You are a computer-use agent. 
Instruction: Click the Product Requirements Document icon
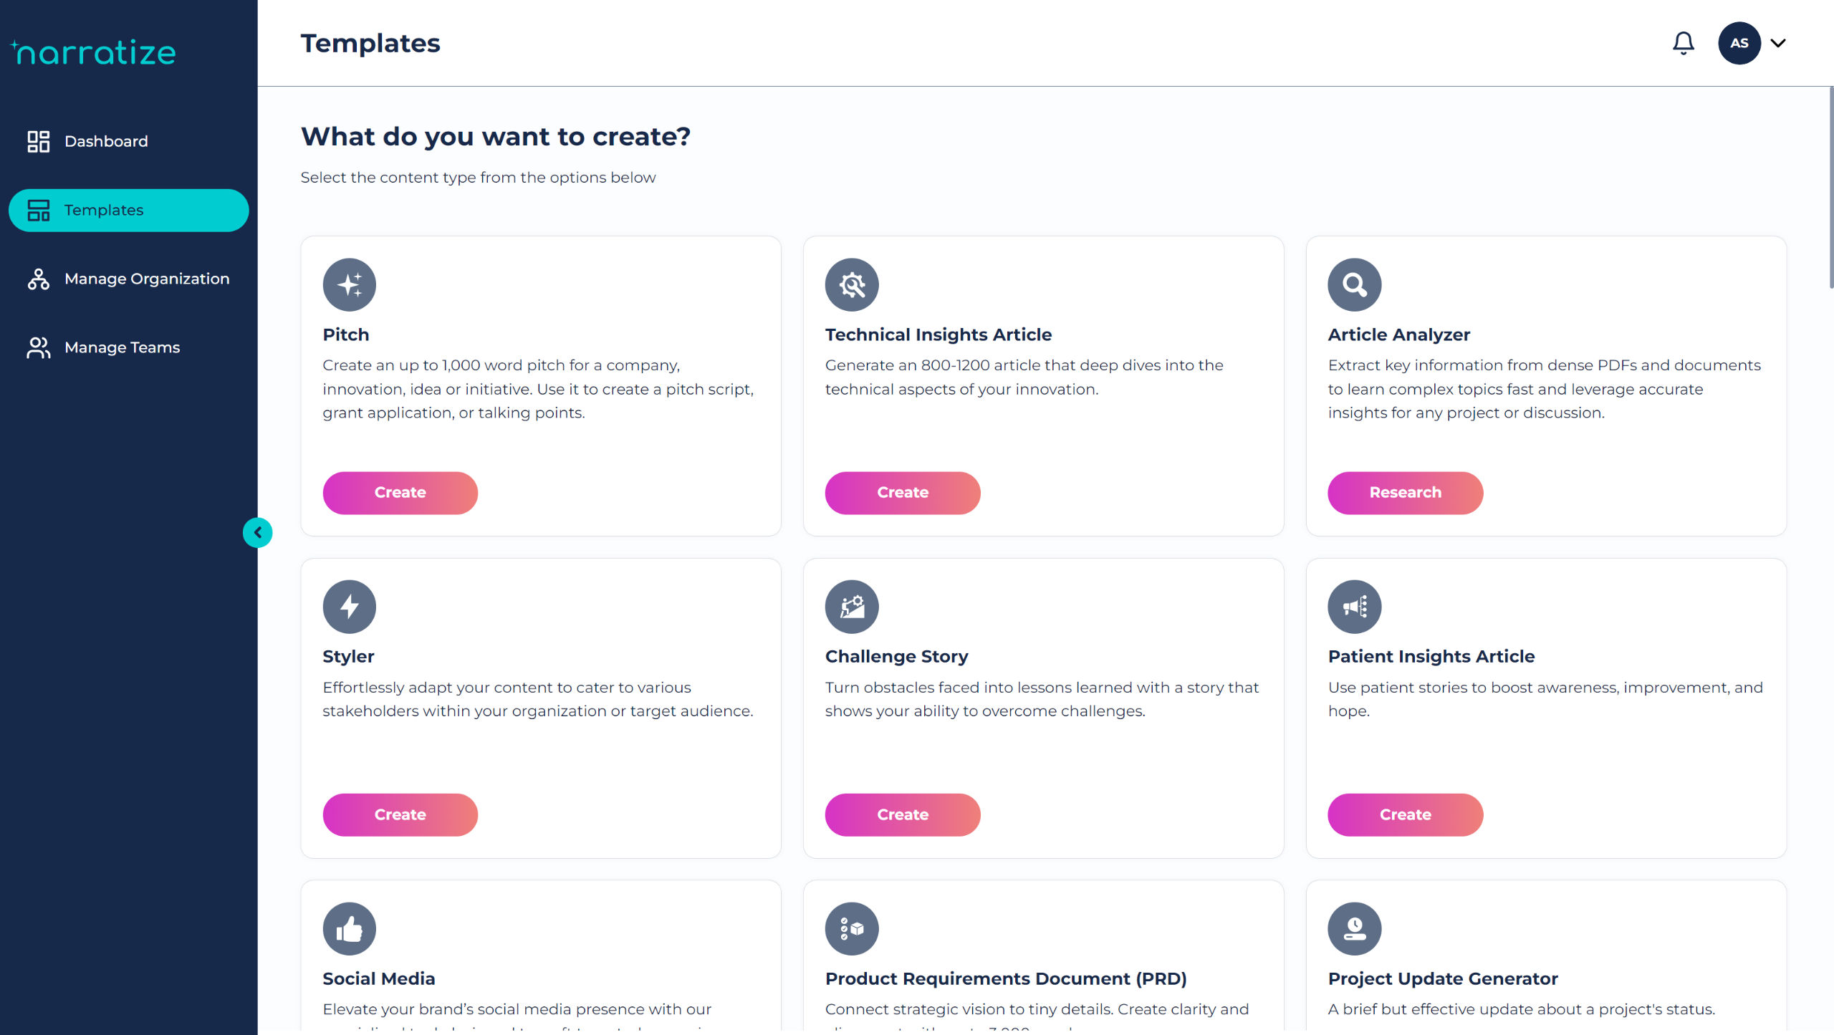tap(852, 928)
